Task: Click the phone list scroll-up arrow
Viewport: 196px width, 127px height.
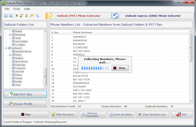Action: 190,32
